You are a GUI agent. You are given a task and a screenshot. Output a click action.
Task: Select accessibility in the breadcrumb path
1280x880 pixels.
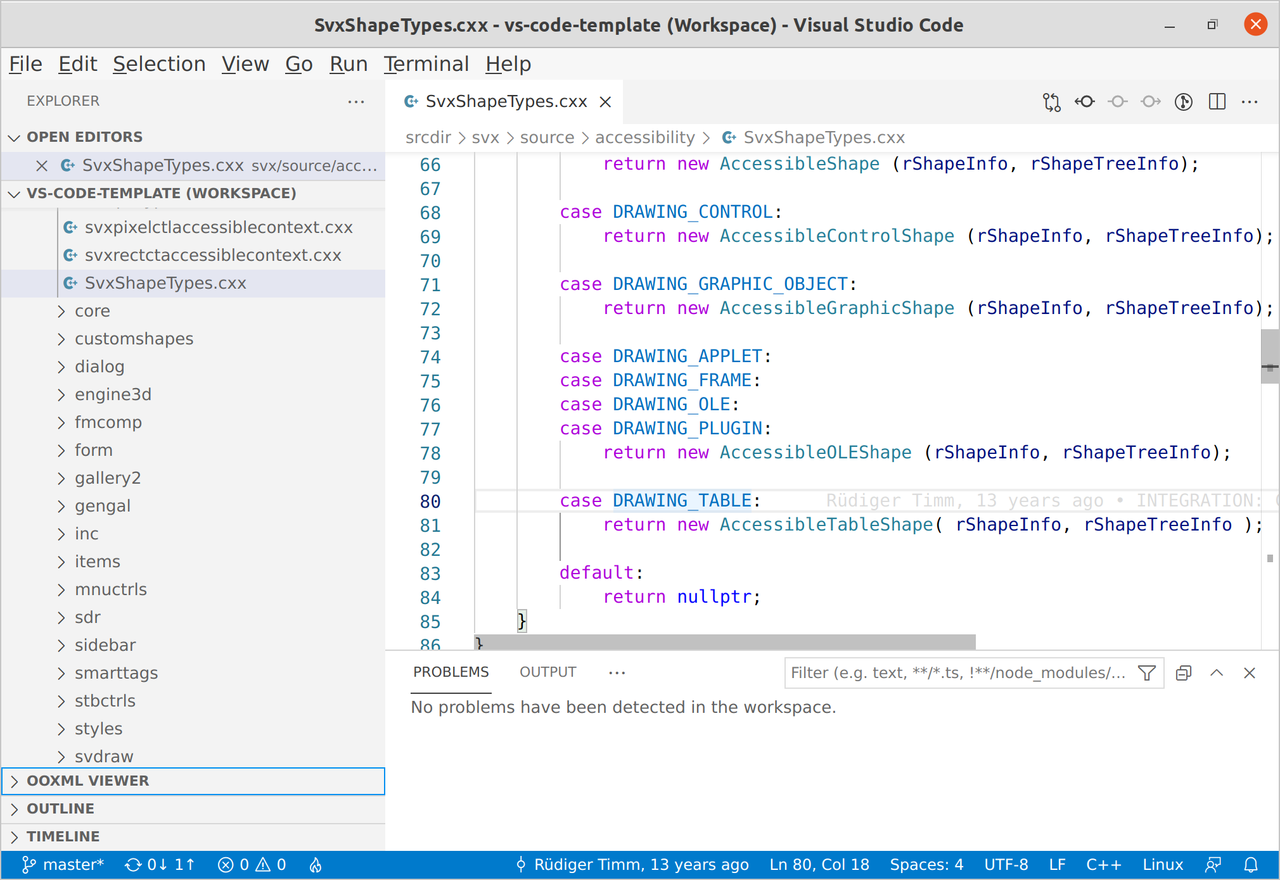pos(644,137)
